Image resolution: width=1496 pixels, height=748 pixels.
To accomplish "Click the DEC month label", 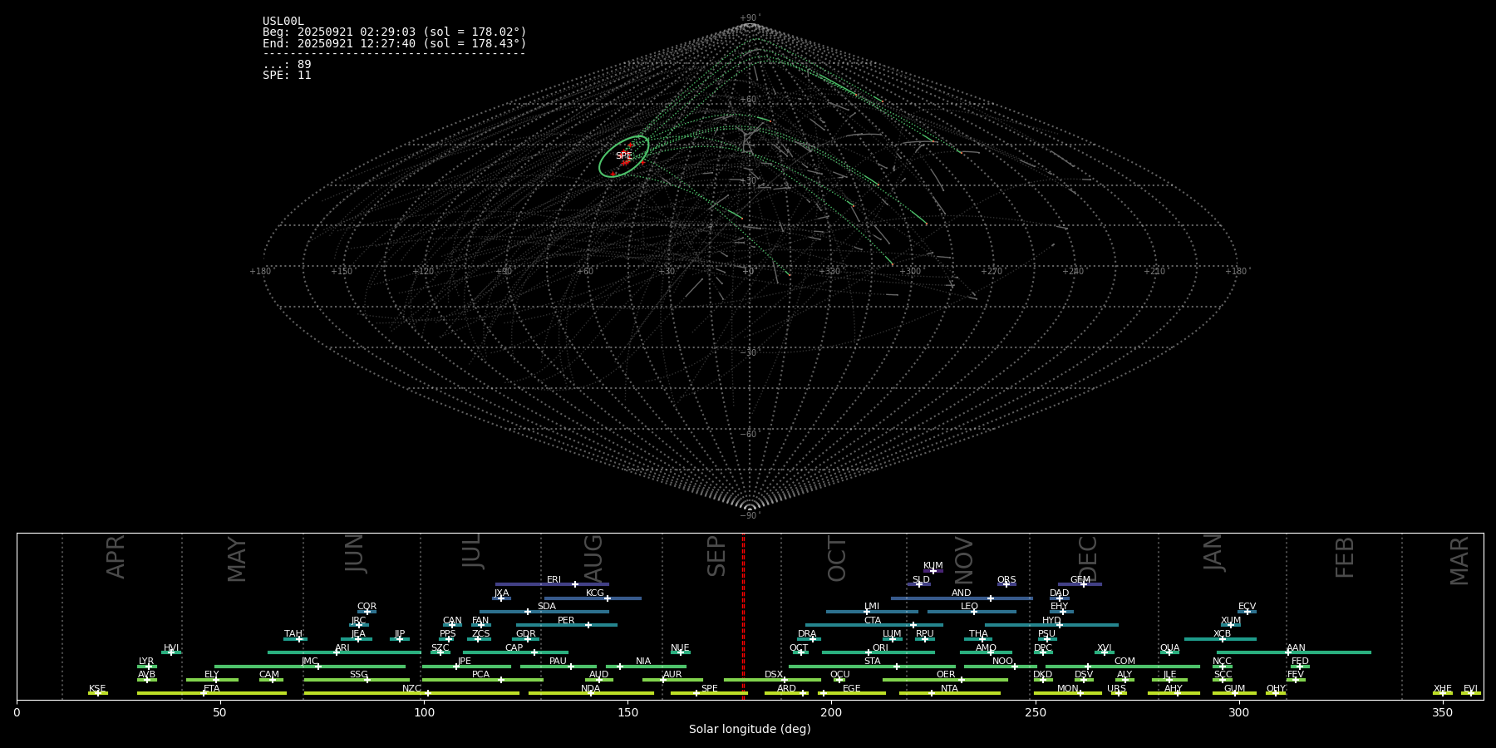I will [x=1087, y=559].
